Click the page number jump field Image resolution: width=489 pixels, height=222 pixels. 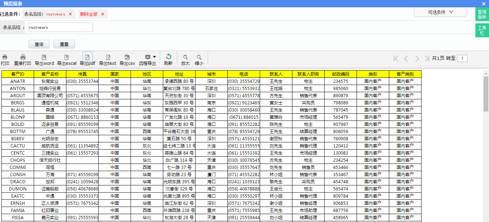[462, 58]
